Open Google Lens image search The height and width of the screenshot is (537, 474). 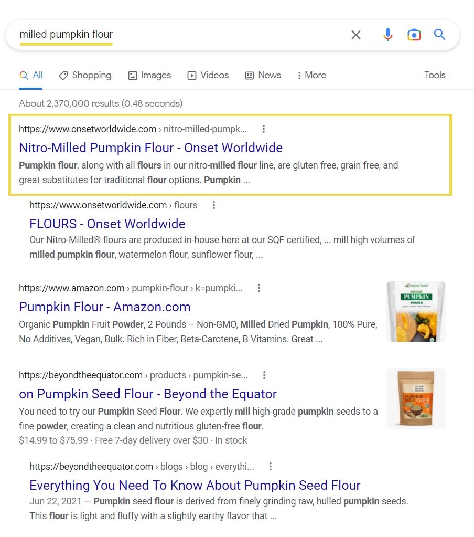pyautogui.click(x=414, y=35)
